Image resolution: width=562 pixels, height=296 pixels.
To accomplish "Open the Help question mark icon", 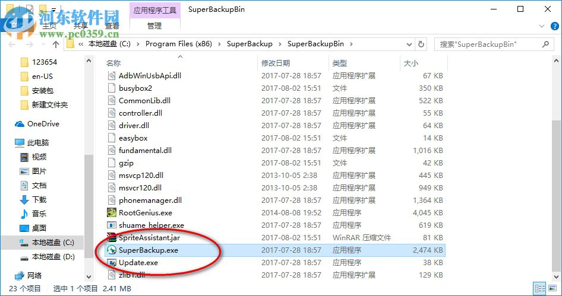I will coord(554,26).
